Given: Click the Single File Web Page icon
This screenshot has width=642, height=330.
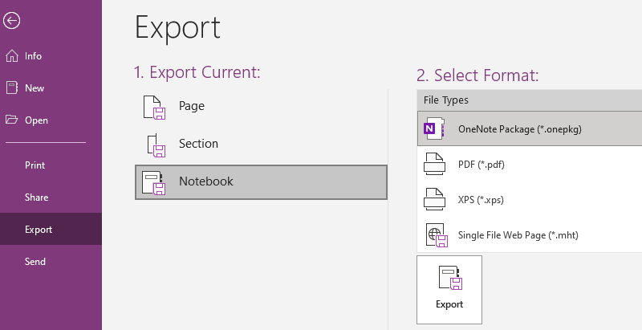Looking at the screenshot, I should coord(437,235).
